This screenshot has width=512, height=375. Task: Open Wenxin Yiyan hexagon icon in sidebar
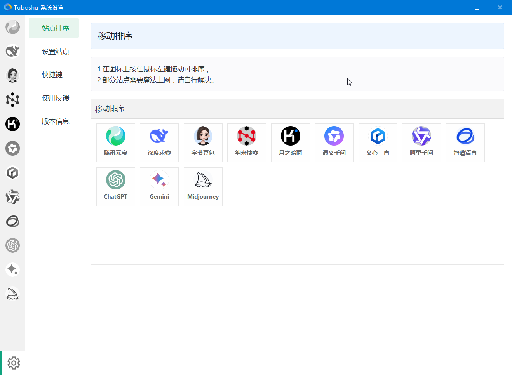click(12, 172)
